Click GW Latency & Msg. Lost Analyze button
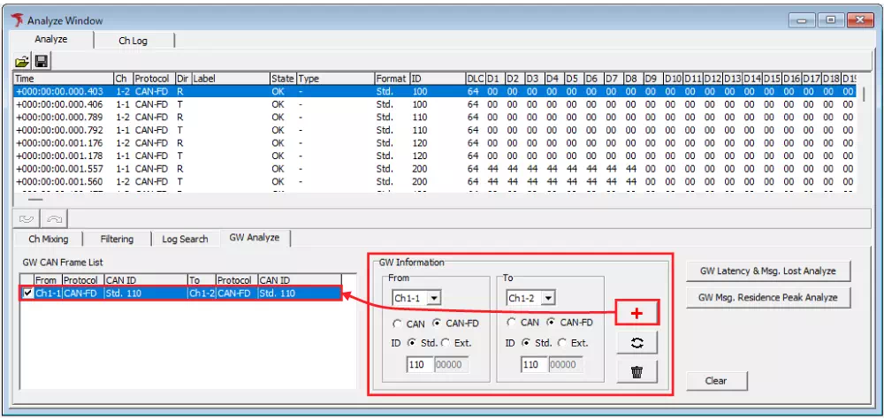The image size is (884, 419). (767, 271)
